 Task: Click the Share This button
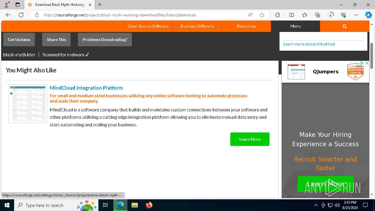(x=56, y=40)
